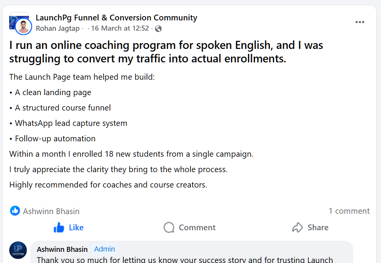Open LaunchPg Funnel & Conversion Community page
This screenshot has width=381, height=263.
(x=116, y=17)
